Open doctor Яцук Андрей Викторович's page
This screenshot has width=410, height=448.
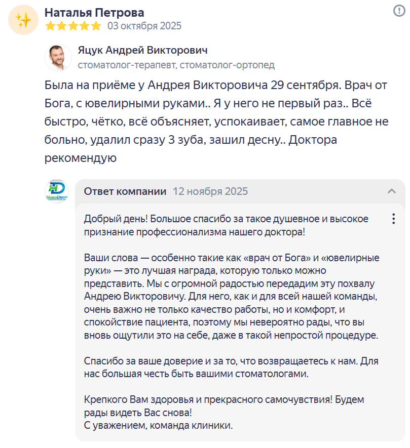coord(142,51)
